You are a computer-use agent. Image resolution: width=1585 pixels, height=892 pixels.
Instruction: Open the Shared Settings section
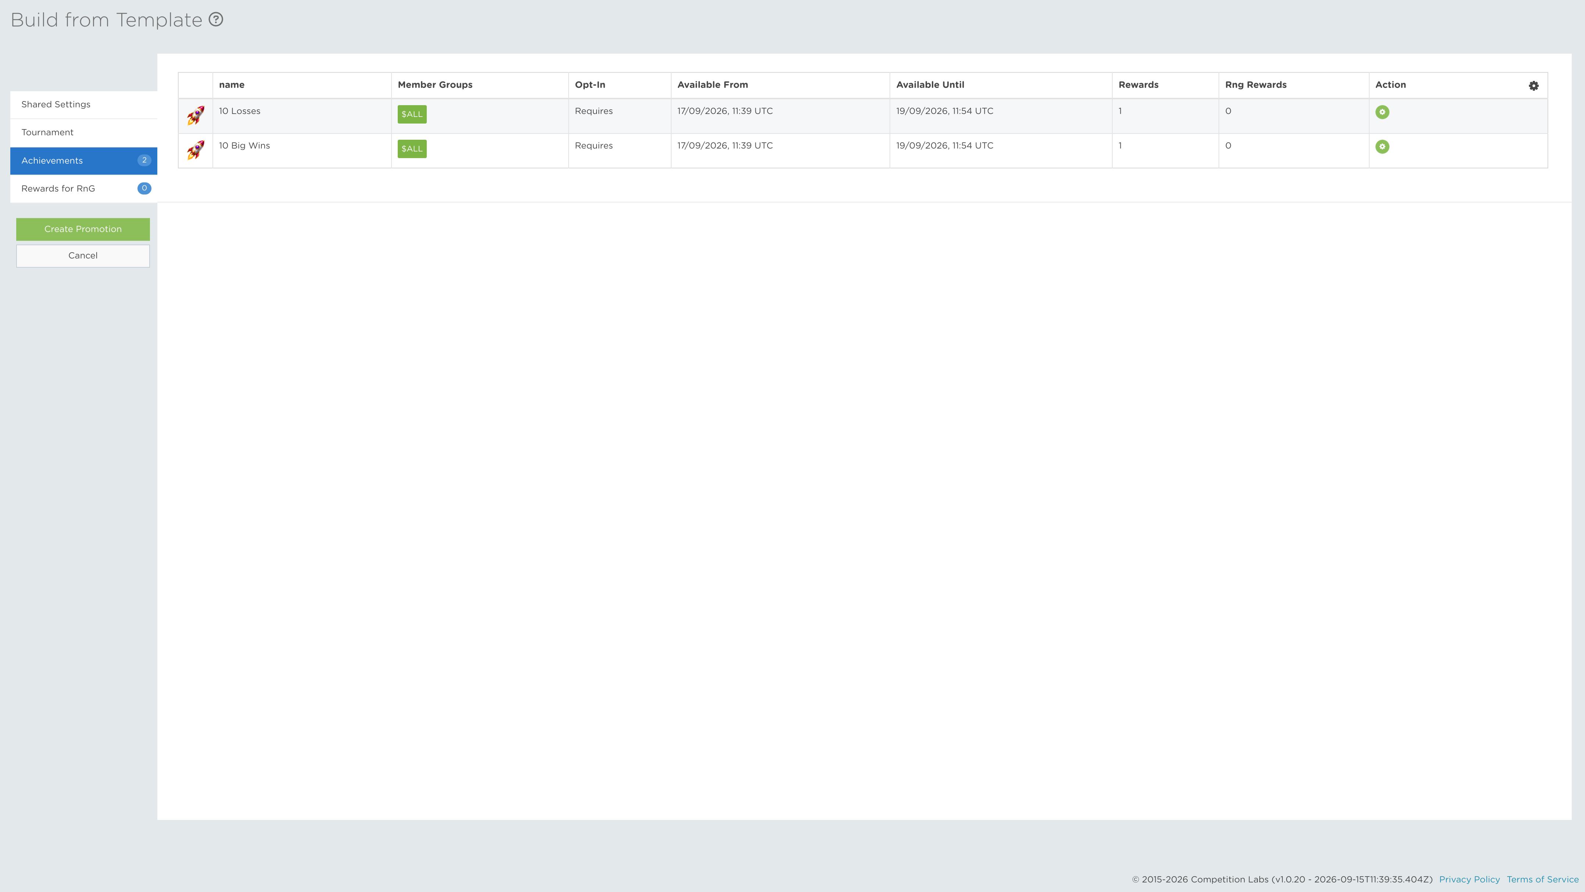point(84,105)
